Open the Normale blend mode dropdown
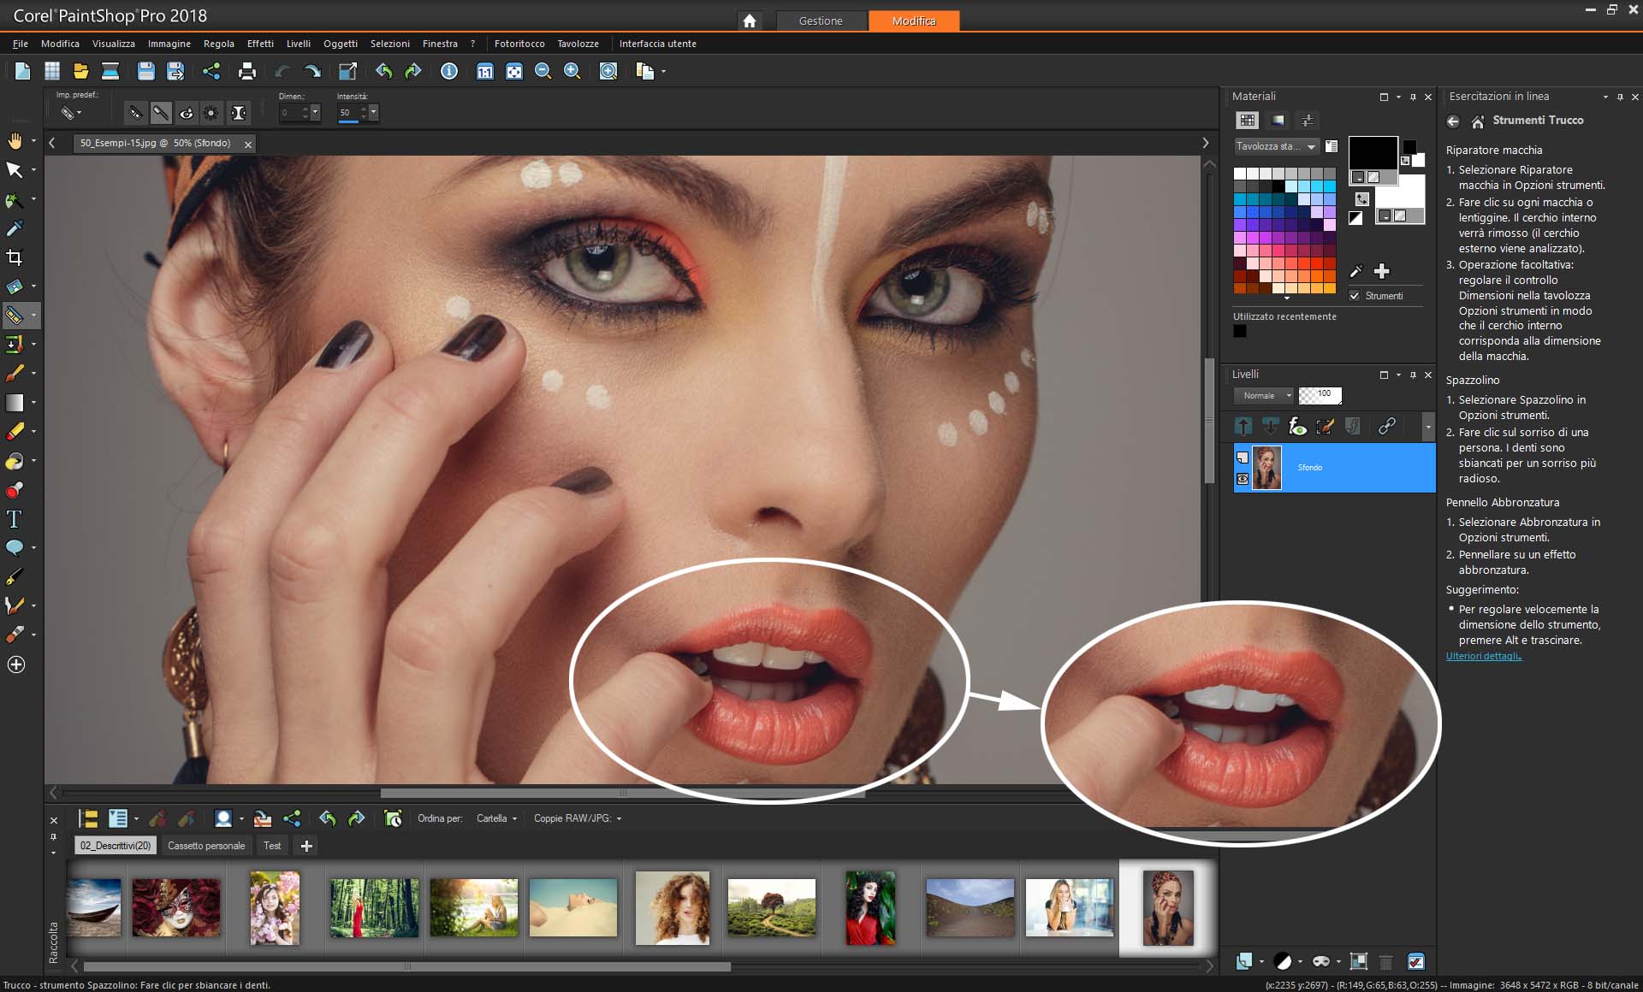1643x992 pixels. tap(1264, 396)
